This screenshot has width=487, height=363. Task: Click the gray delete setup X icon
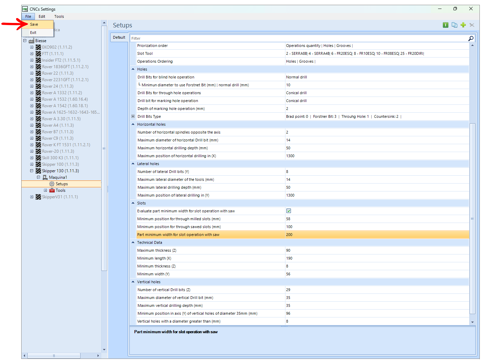tap(472, 25)
